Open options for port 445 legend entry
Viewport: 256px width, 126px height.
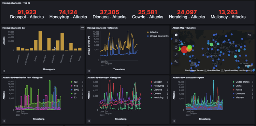tap(83, 86)
